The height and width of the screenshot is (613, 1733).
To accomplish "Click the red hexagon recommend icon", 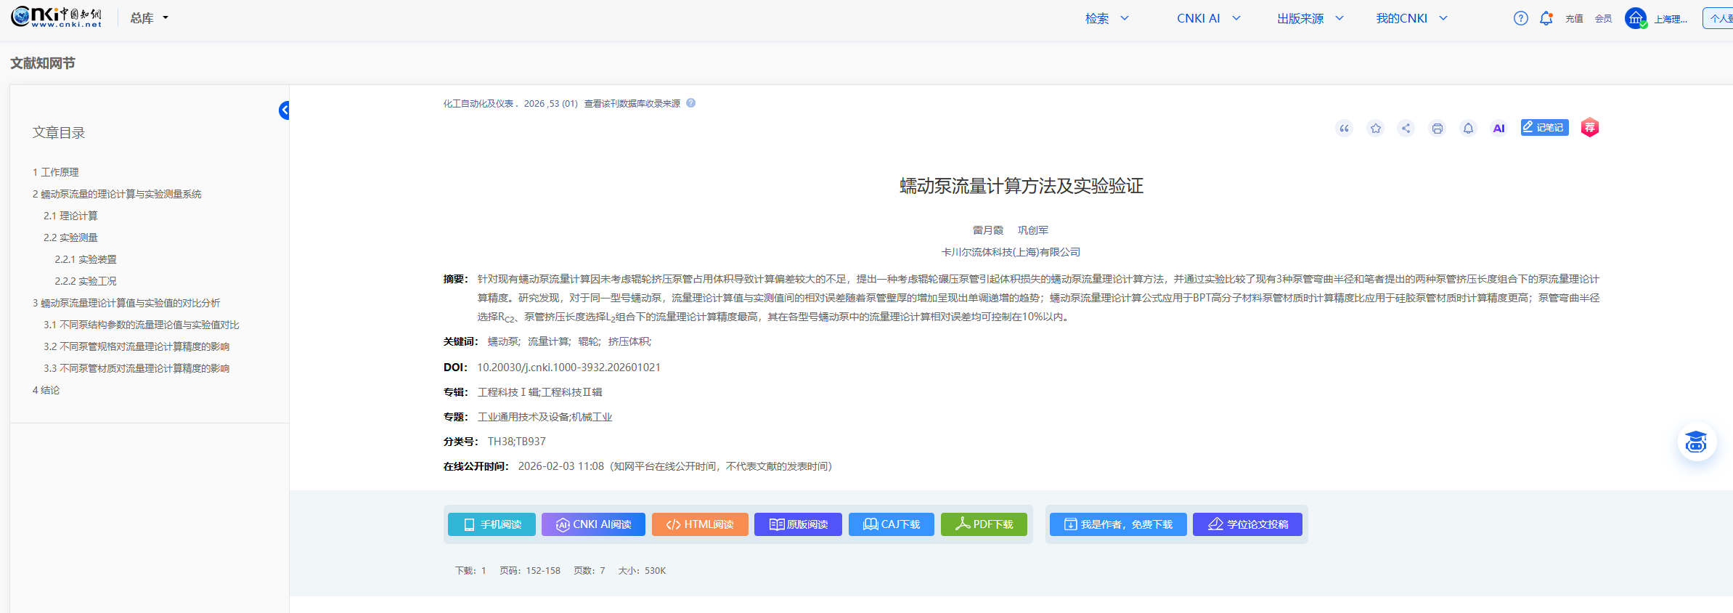I will tap(1590, 128).
